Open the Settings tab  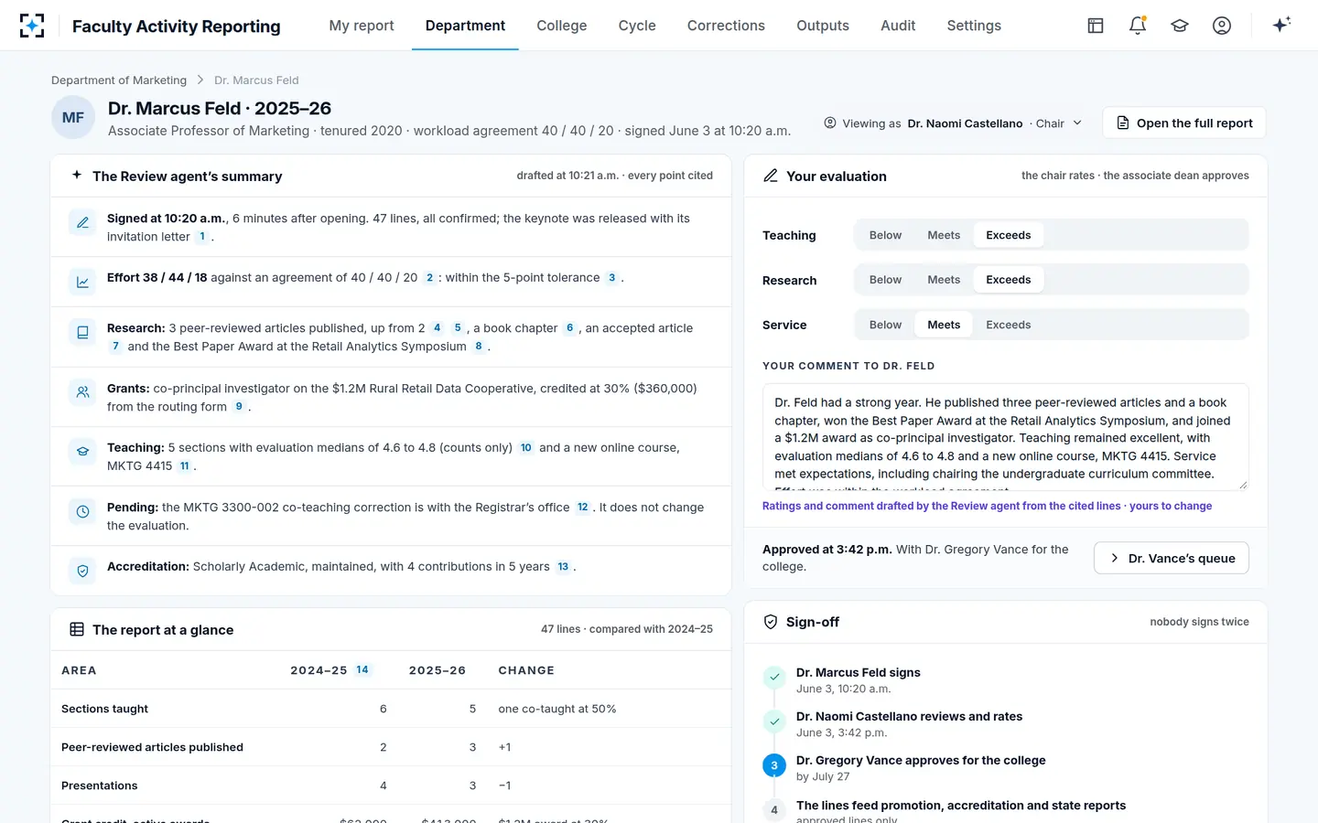(974, 26)
